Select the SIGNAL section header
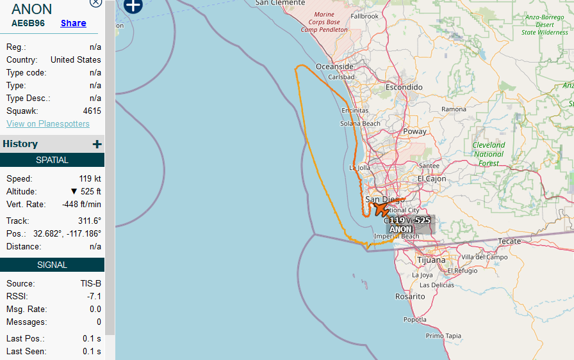The width and height of the screenshot is (574, 360). click(x=52, y=265)
